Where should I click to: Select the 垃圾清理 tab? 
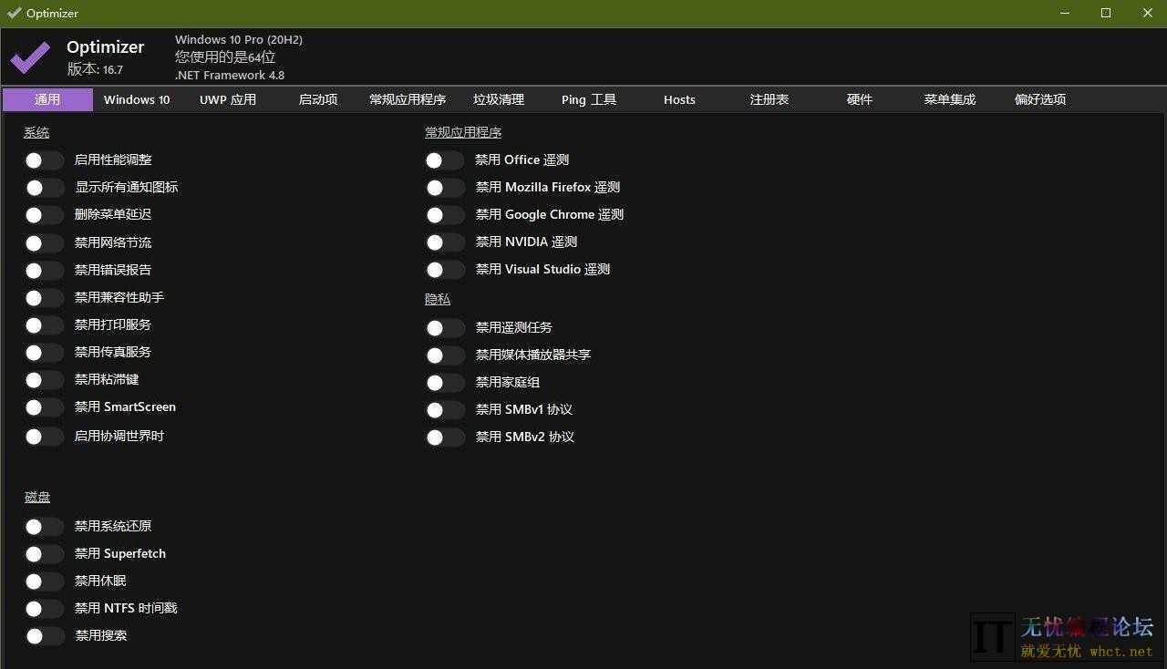(499, 99)
